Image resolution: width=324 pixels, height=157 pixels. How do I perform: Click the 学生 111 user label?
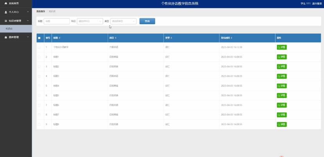tap(305, 4)
